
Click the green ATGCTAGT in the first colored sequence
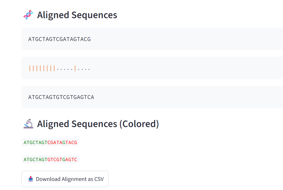35,142
